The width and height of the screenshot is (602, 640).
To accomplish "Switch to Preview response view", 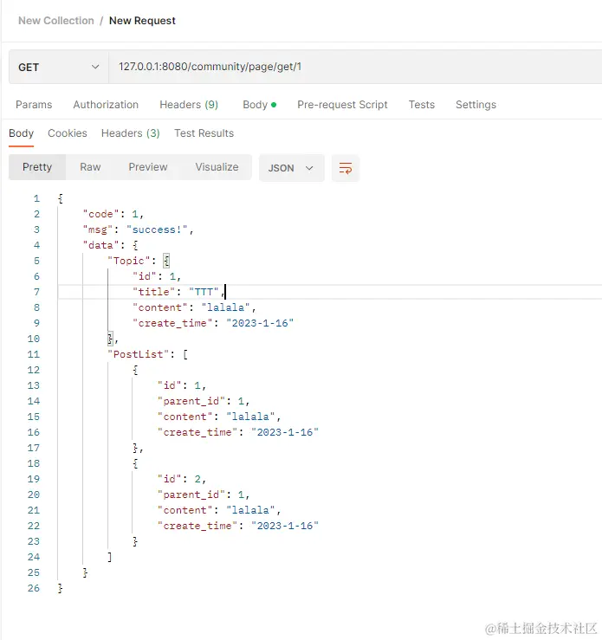I will [148, 167].
